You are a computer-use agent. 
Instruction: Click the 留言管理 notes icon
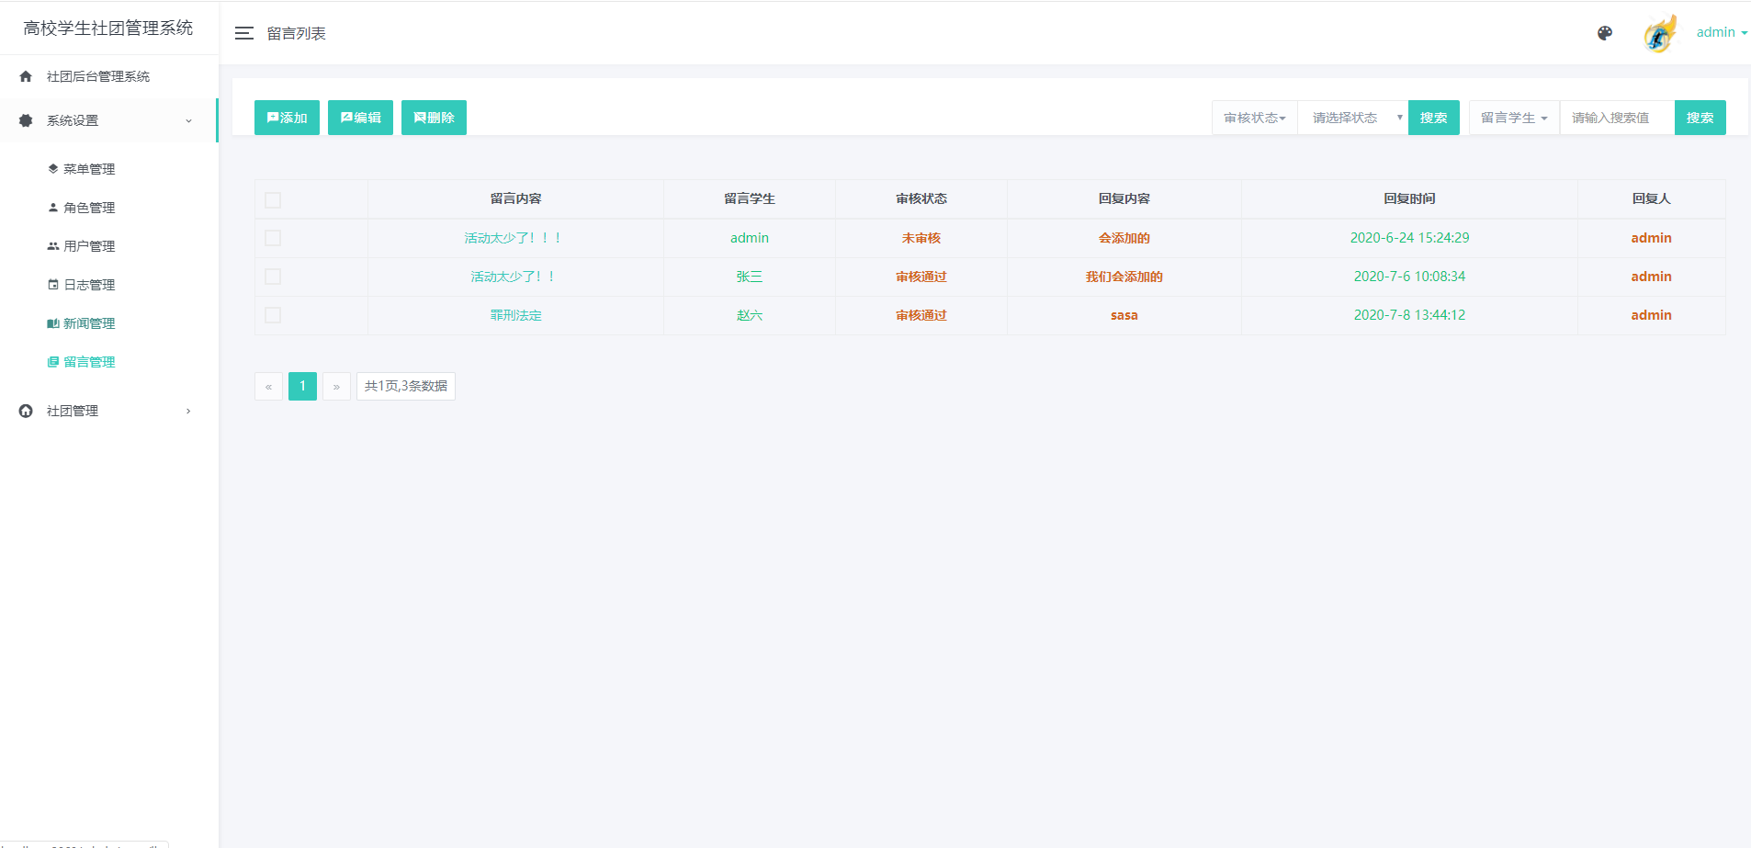pos(53,361)
